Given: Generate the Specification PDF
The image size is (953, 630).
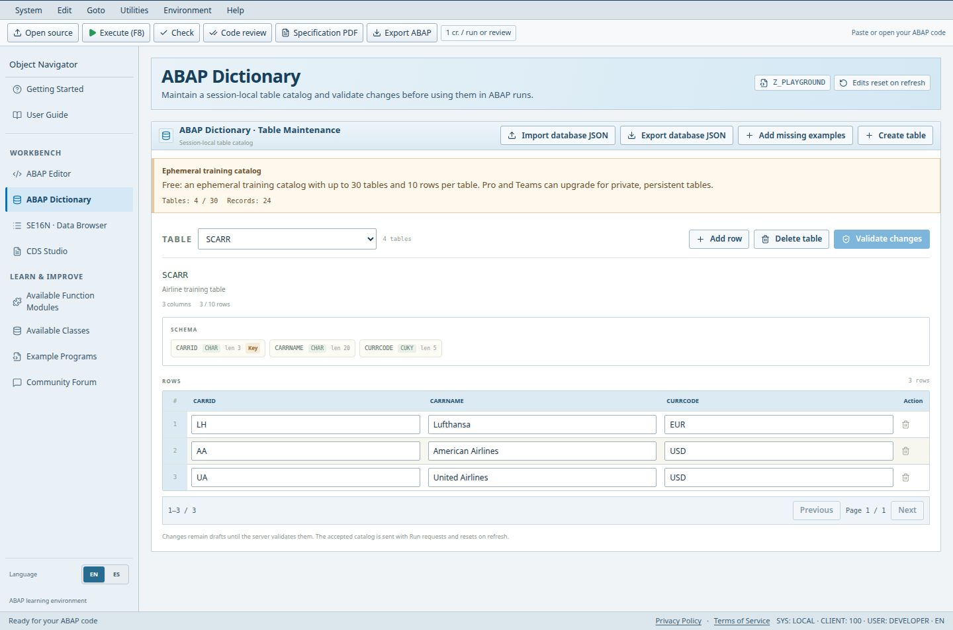Looking at the screenshot, I should 319,32.
